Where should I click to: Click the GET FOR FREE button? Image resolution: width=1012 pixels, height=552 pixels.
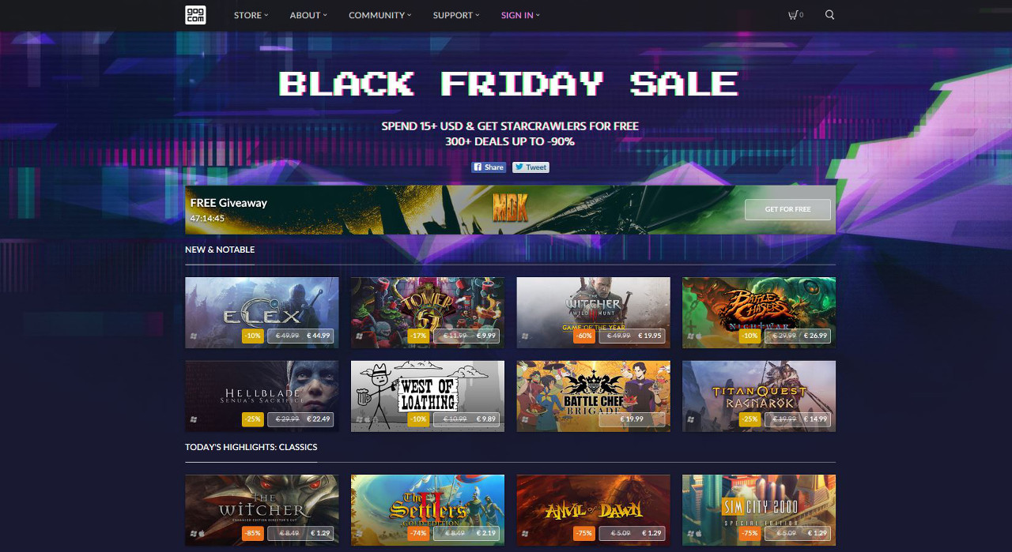(787, 209)
